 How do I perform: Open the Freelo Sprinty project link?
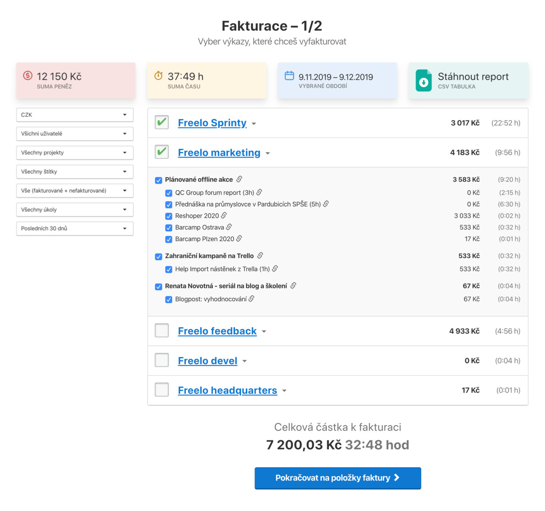pyautogui.click(x=212, y=123)
